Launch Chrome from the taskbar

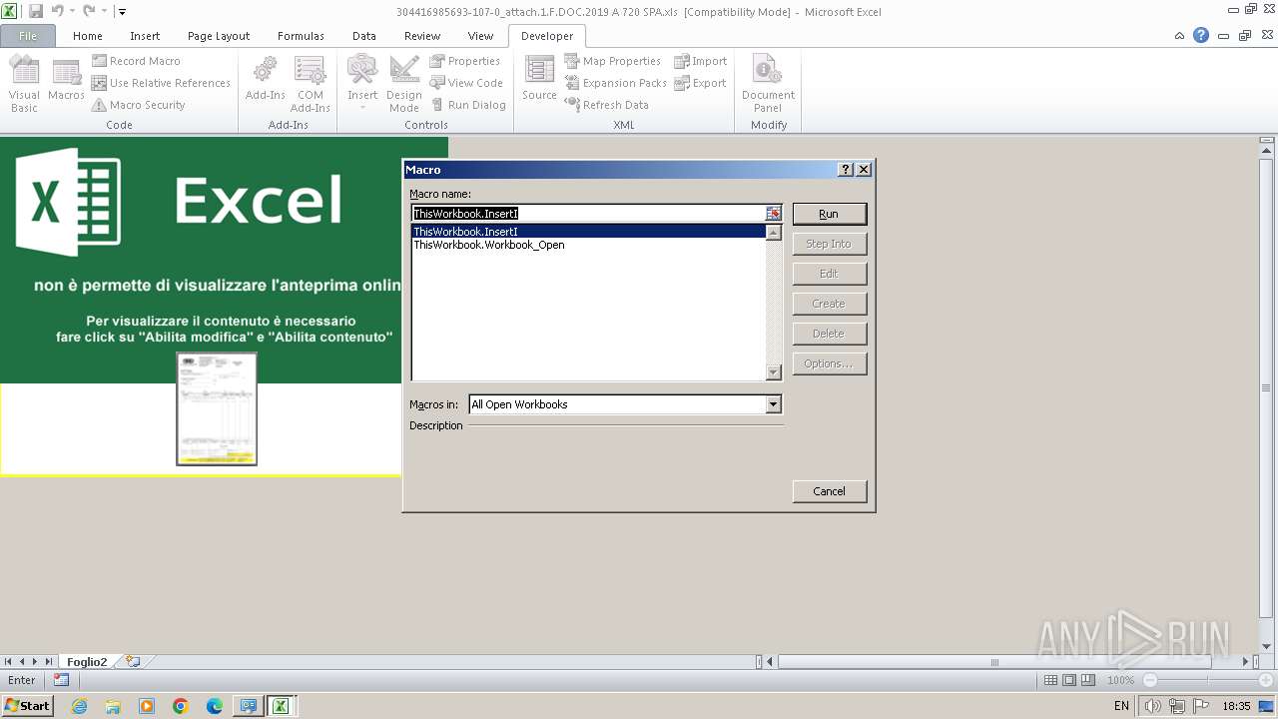point(181,706)
